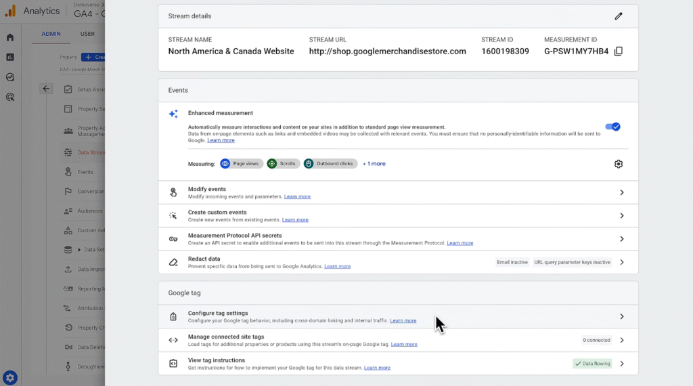Click the Enhanced measurement sparkle icon

click(173, 114)
